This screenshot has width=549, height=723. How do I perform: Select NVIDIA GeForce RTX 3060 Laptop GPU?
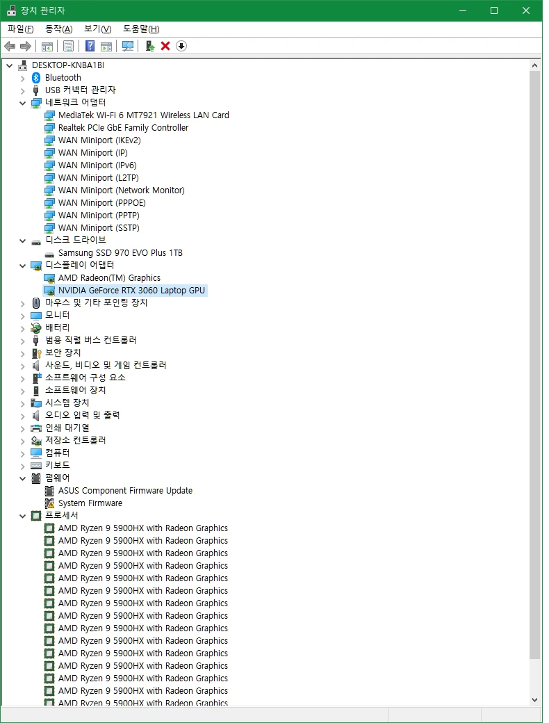point(131,291)
